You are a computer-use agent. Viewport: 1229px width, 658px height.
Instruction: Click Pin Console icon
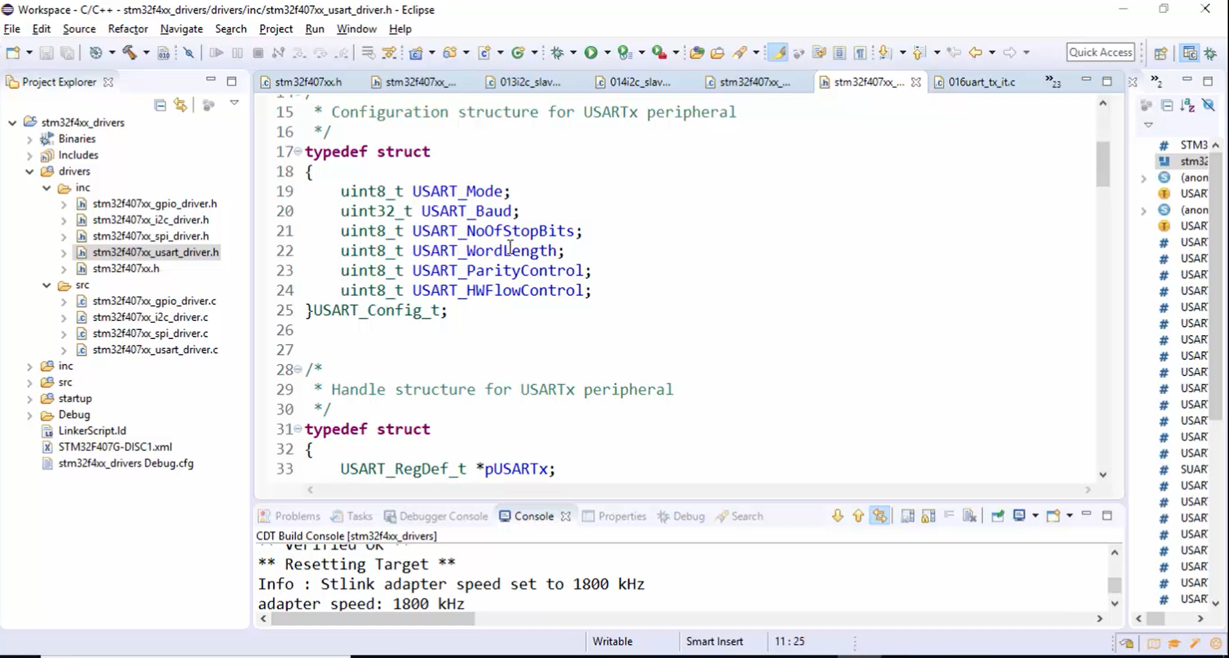998,516
